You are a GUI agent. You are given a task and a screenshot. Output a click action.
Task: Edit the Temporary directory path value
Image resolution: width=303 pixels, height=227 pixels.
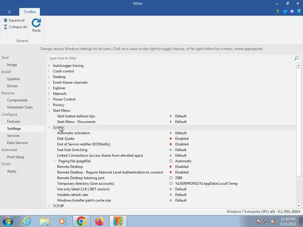coord(206,183)
